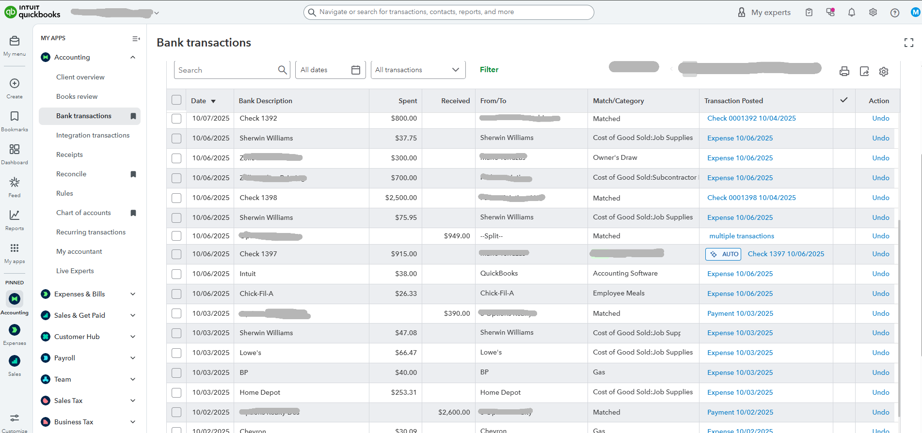Open the company name dropdown chevron
This screenshot has width=922, height=433.
click(157, 13)
